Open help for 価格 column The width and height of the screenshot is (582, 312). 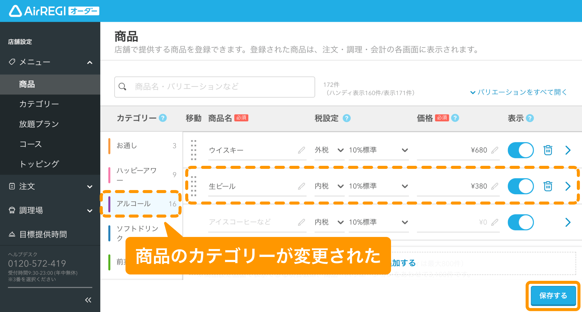pyautogui.click(x=455, y=118)
